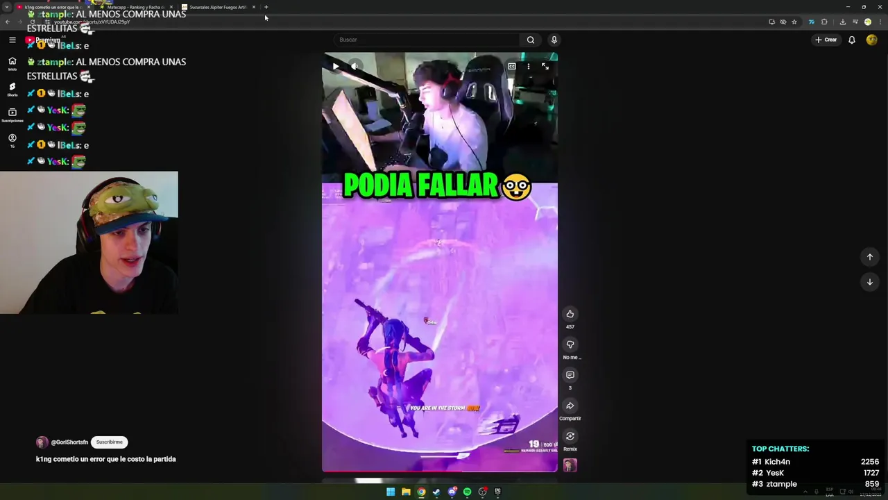Open the YouTube account avatar menu

tap(872, 40)
